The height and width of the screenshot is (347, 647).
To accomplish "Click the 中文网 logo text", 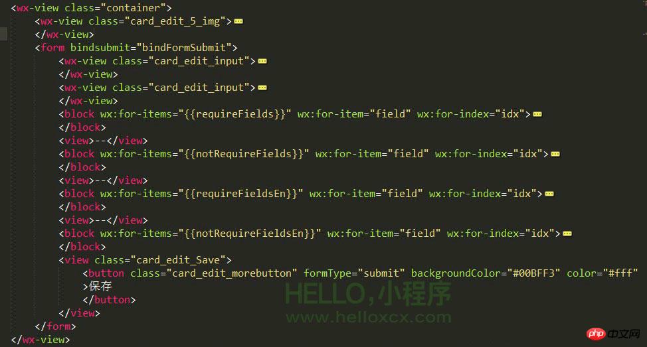I will [x=624, y=334].
